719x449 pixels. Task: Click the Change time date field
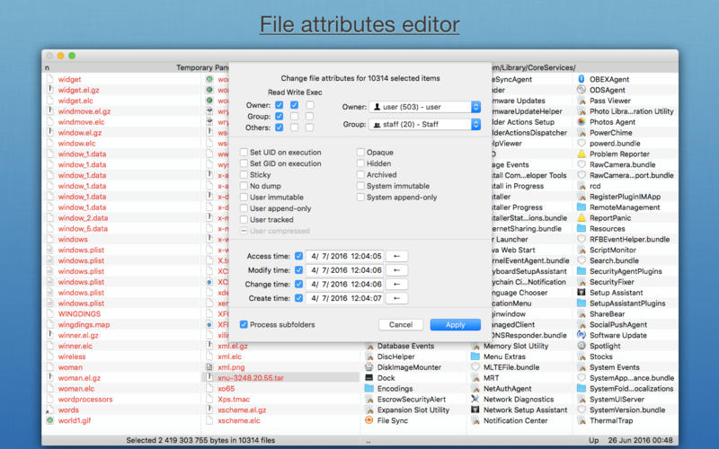(345, 284)
